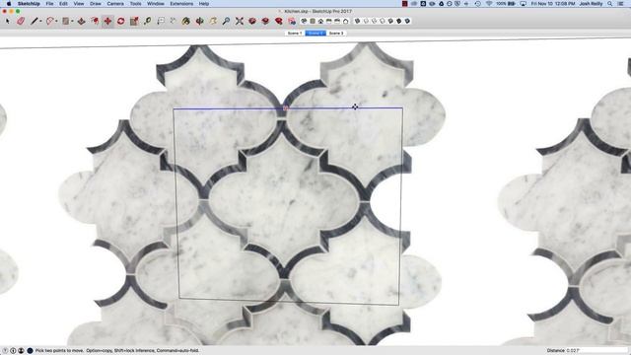Viewport: 631px width, 355px height.
Task: Select the Back view house outline icon
Action: [x=345, y=21]
